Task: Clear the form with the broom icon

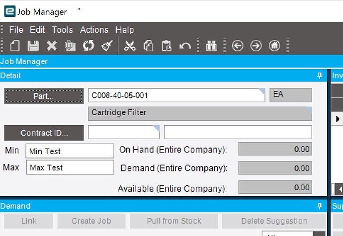Action: [x=107, y=46]
